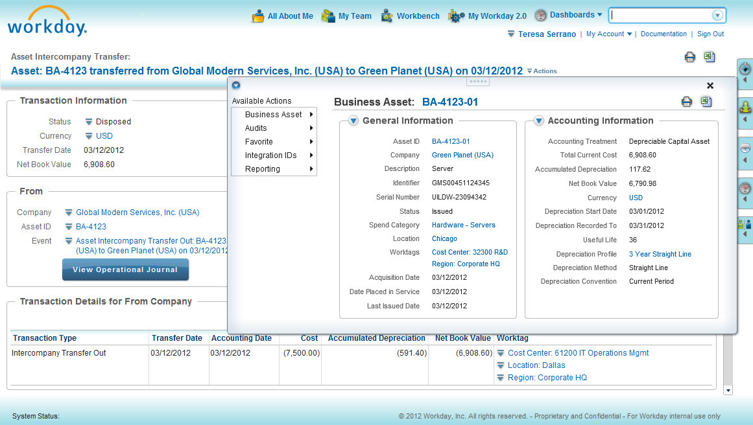Open My Workday 2.0 gears icon
The height and width of the screenshot is (425, 753).
click(456, 16)
